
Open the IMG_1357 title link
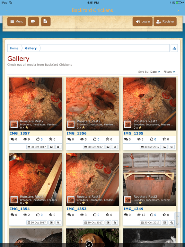(20, 133)
